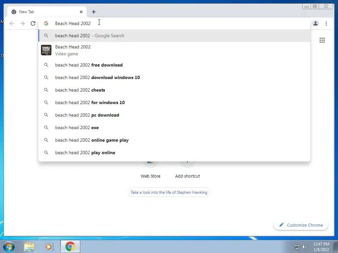This screenshot has width=338, height=253.
Task: Open the Stephen Hawking life link
Action: pyautogui.click(x=169, y=192)
